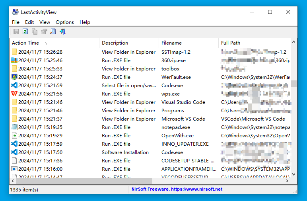Click the Find magnifier toolbar icon

[x=53, y=31]
